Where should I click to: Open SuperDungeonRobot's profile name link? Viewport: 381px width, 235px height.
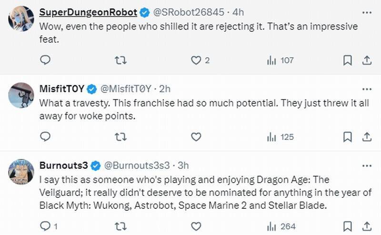tap(88, 12)
